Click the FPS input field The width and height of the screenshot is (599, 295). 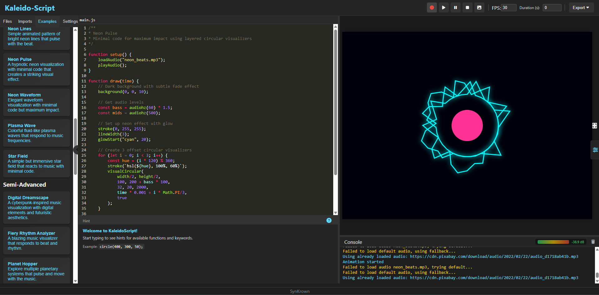click(508, 8)
